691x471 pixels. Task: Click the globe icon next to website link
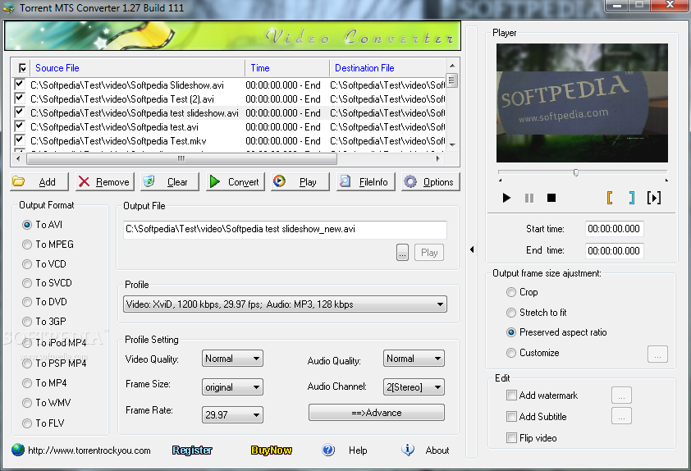tap(18, 450)
